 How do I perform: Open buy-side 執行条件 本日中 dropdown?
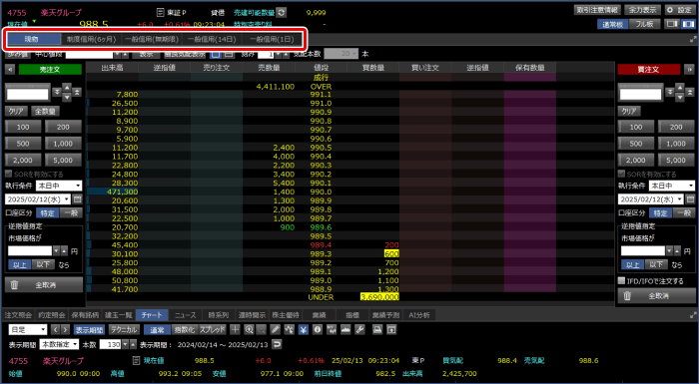click(672, 186)
